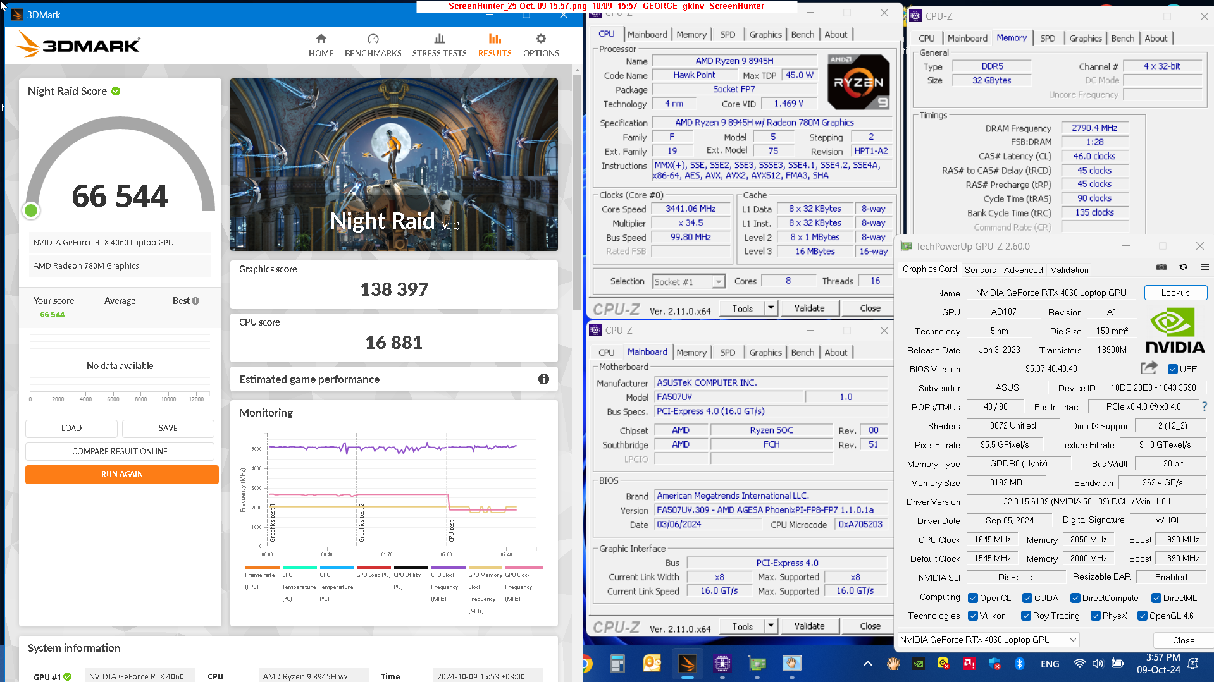Toggle the Ray Tracing checkbox
The width and height of the screenshot is (1214, 682).
[1025, 616]
